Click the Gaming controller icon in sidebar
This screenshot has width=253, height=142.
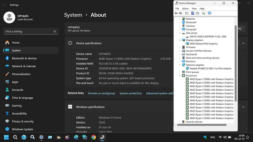[x=7, y=105]
